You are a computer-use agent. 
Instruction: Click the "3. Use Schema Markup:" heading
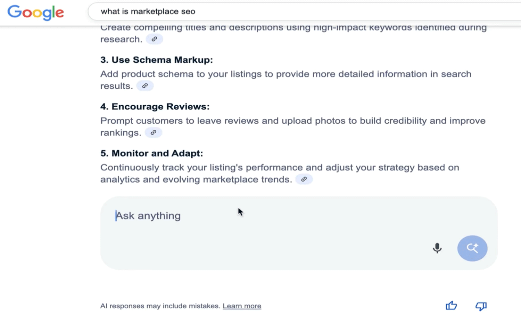[x=156, y=60]
